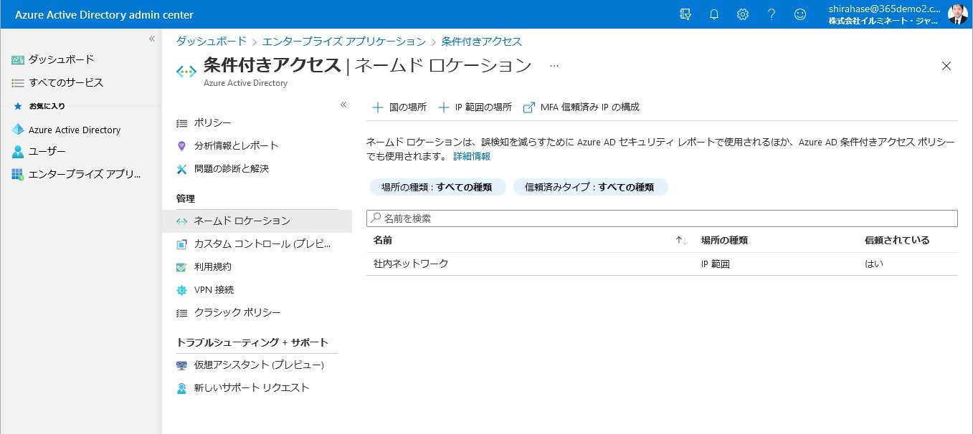The image size is (973, 434).
Task: Click the Azure Active Directory admin center title
Action: [104, 15]
